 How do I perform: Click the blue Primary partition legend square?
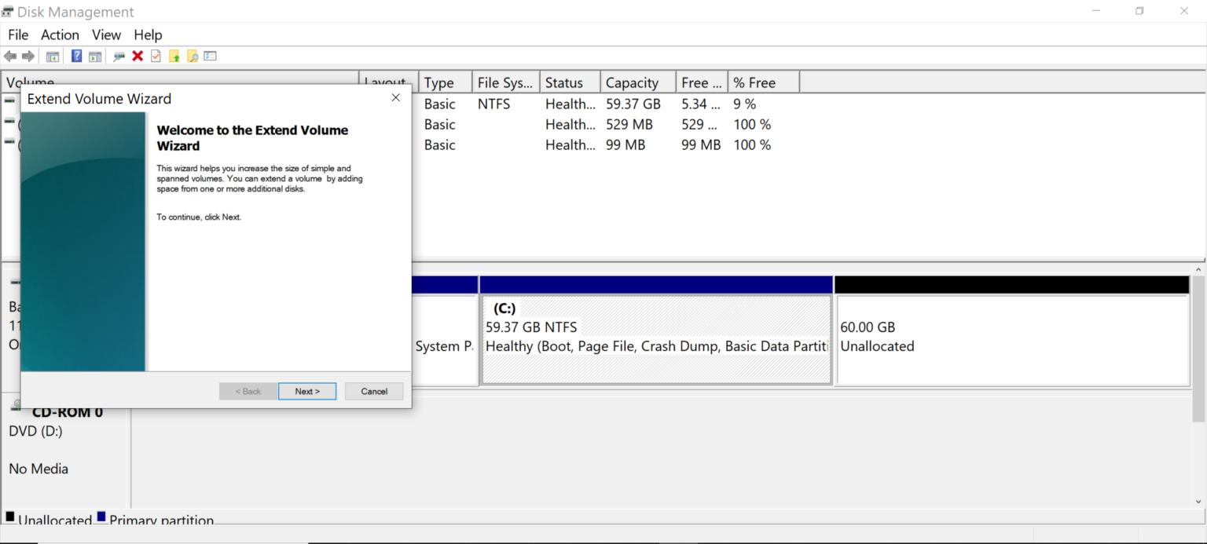(102, 517)
